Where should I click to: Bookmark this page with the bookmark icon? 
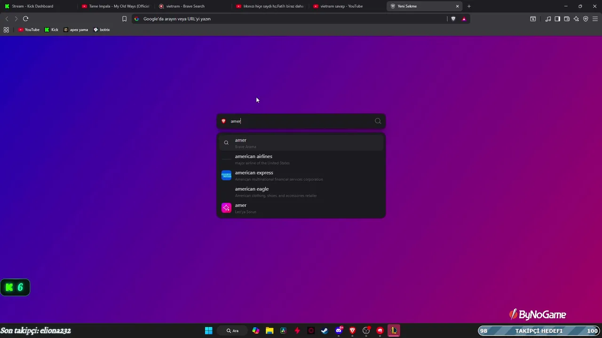coord(124,19)
